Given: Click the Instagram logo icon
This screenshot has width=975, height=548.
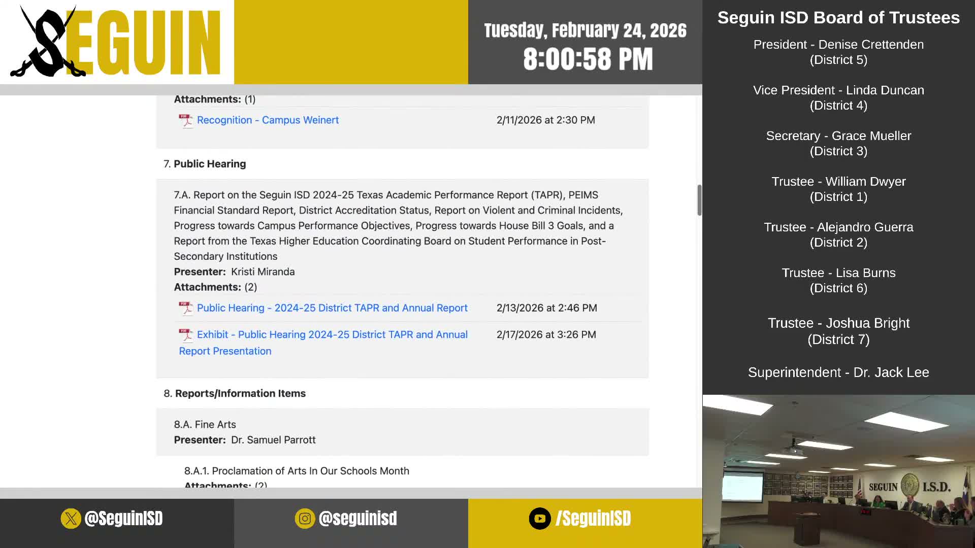Looking at the screenshot, I should pos(305,519).
